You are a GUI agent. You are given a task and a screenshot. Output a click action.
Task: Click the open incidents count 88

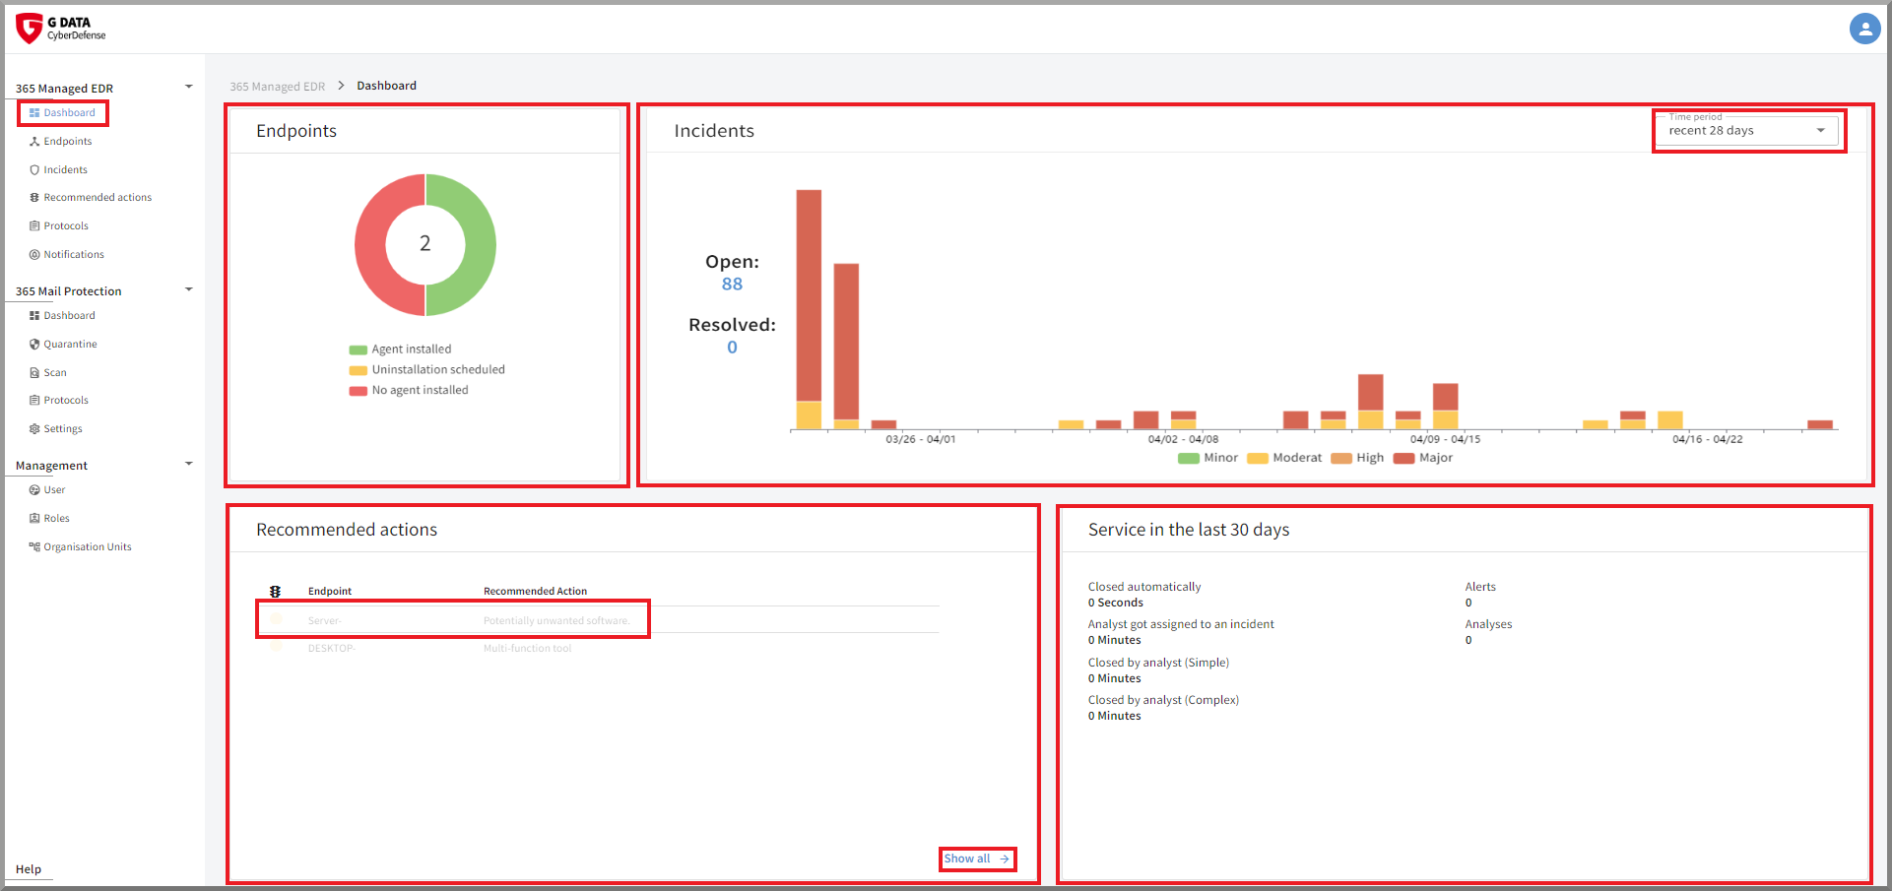coord(732,285)
